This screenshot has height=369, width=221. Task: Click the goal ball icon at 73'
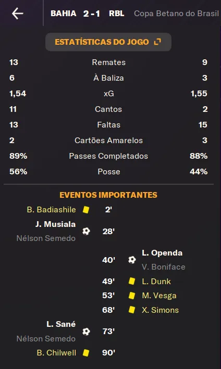click(86, 332)
